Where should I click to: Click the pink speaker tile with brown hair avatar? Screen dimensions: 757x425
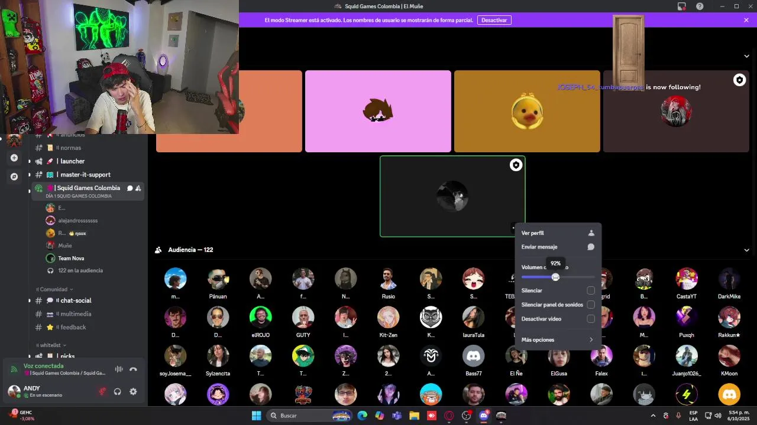point(378,112)
